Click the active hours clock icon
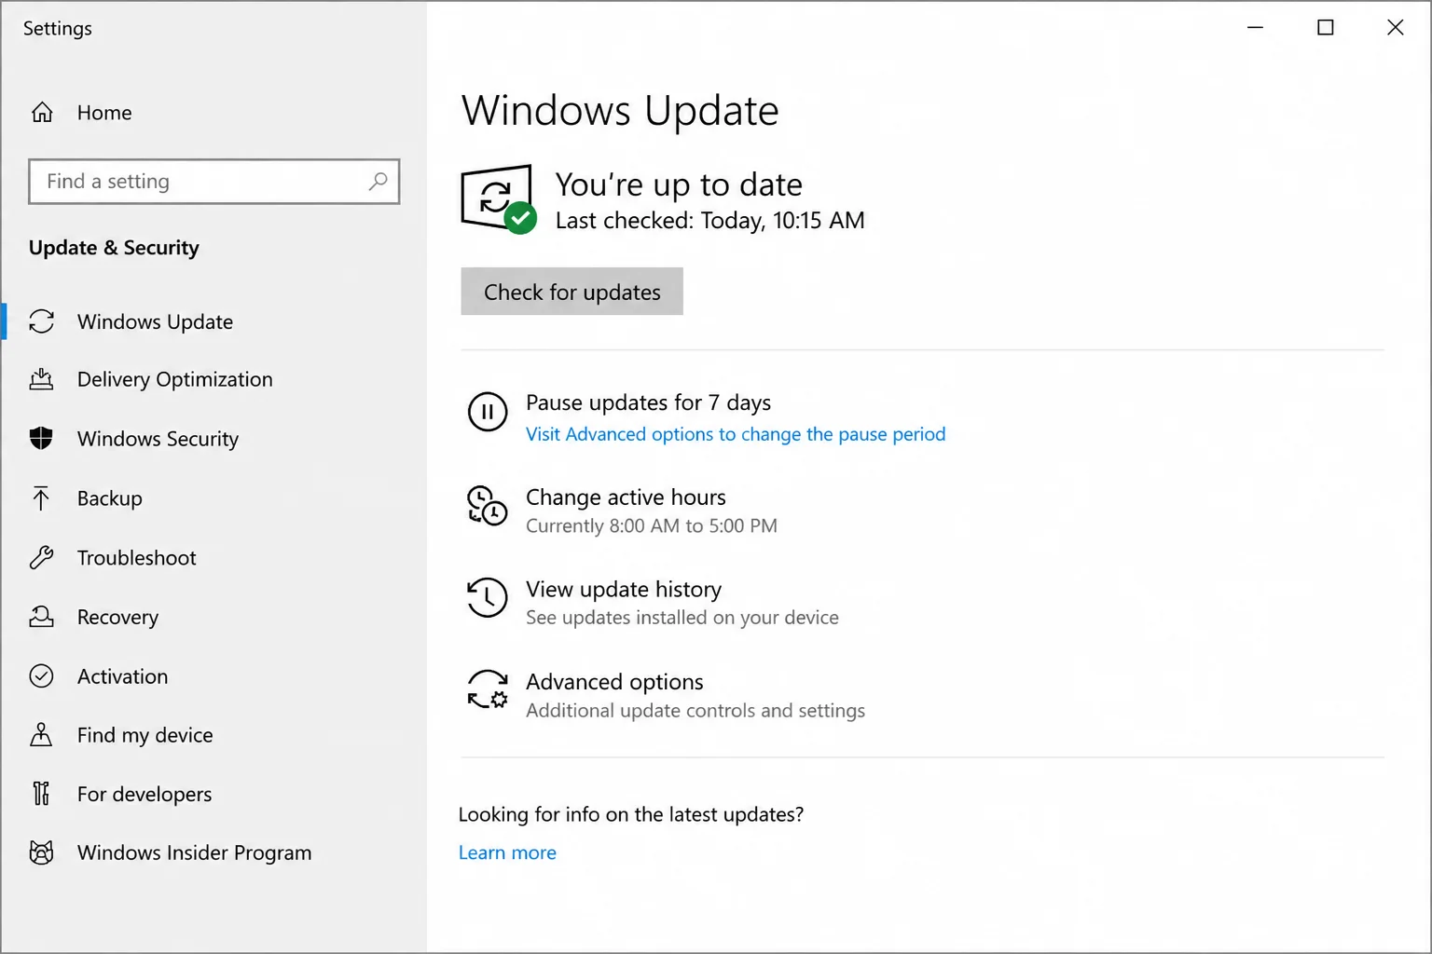The width and height of the screenshot is (1432, 954). pos(488,505)
